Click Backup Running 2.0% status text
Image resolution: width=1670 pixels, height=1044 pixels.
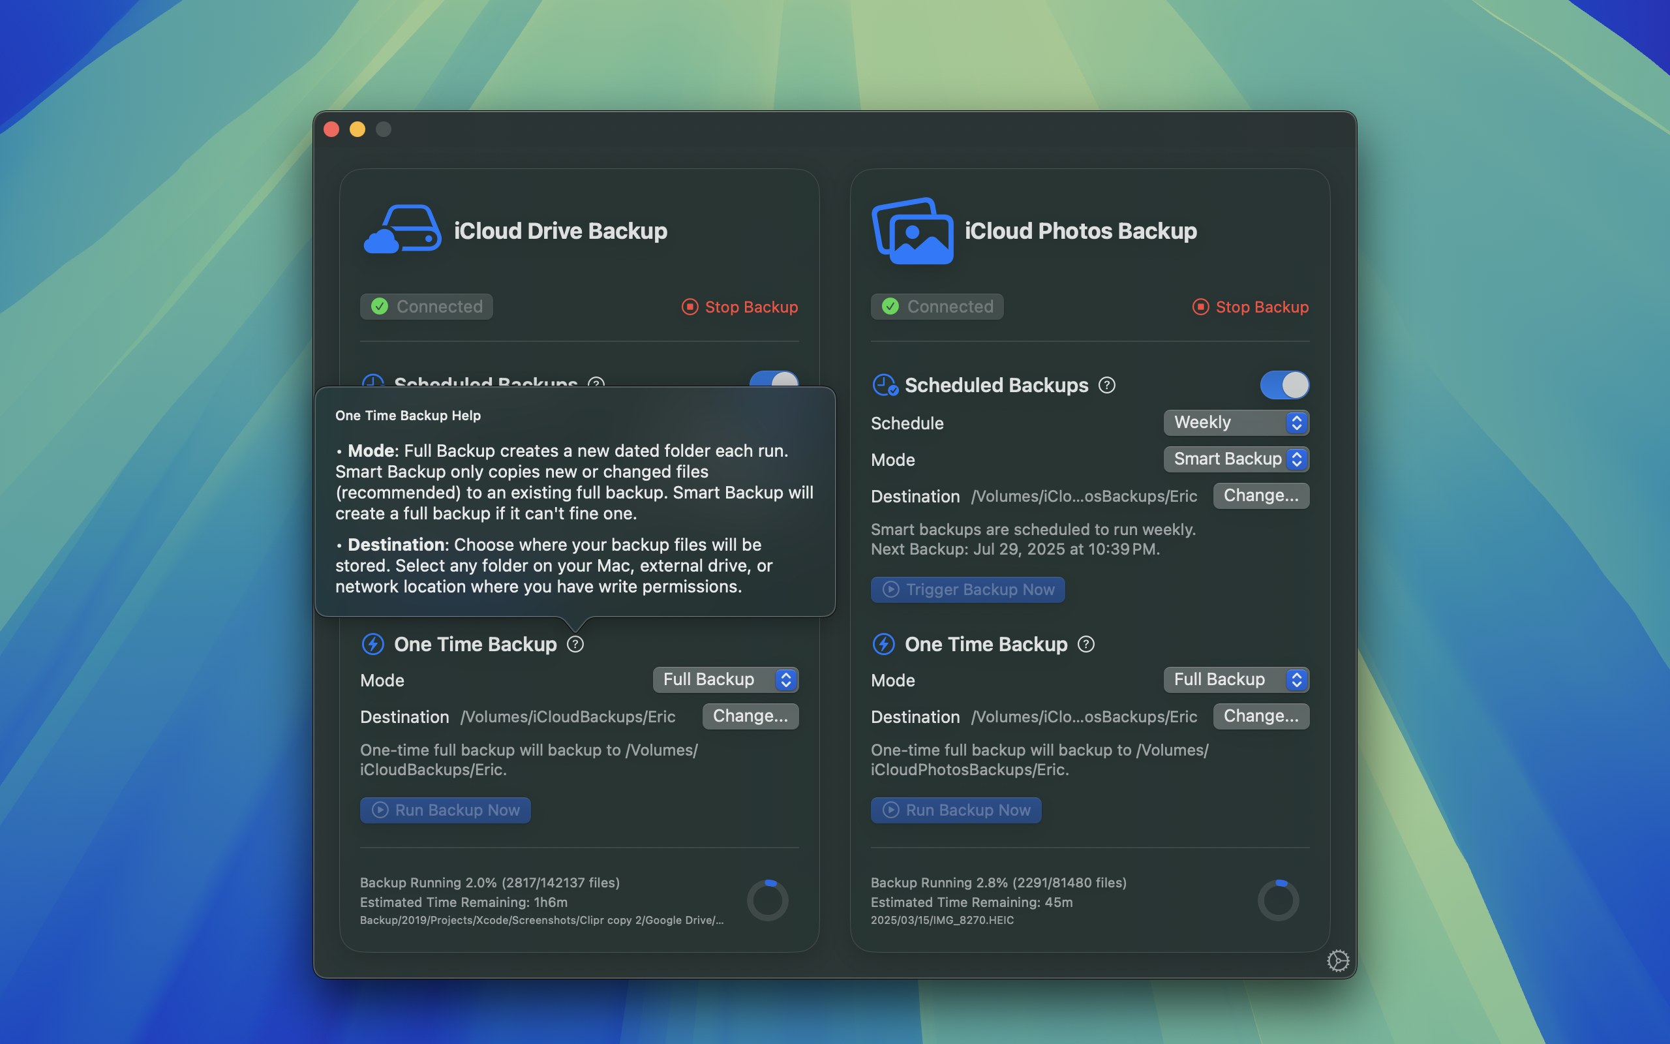coord(490,882)
